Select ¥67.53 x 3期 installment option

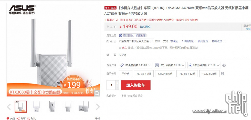(x=144, y=74)
